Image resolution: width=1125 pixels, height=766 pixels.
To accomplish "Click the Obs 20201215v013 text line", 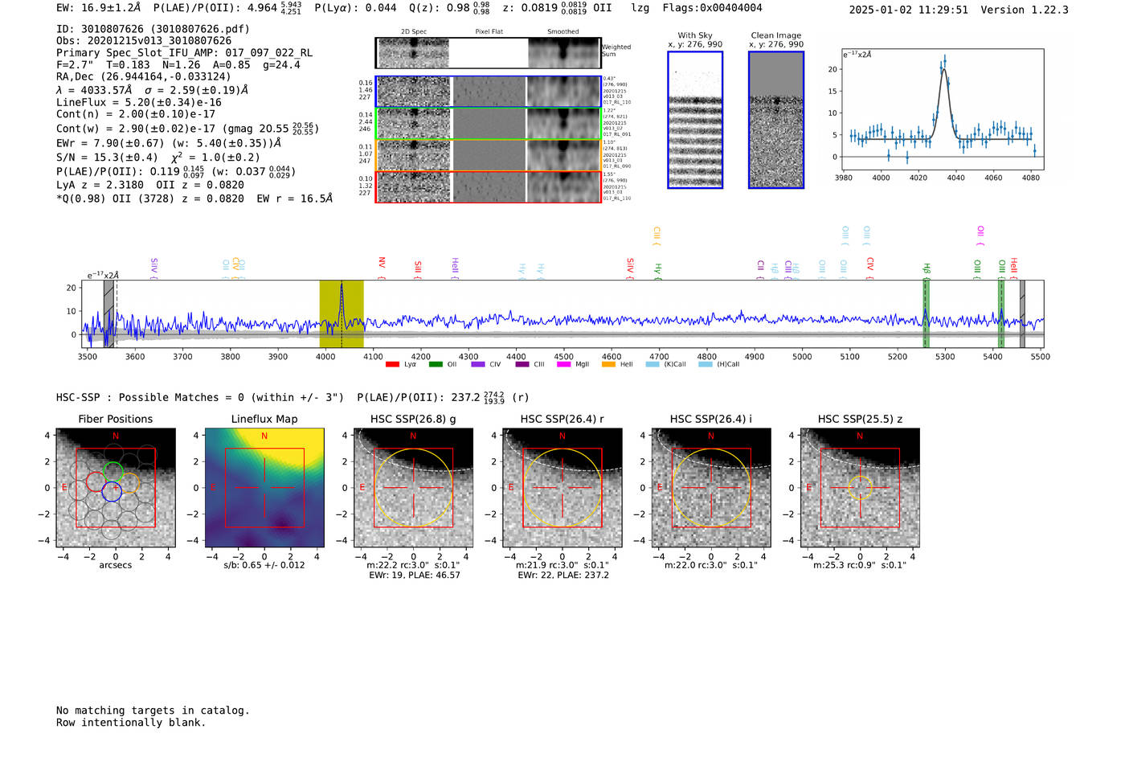I will click(x=144, y=41).
